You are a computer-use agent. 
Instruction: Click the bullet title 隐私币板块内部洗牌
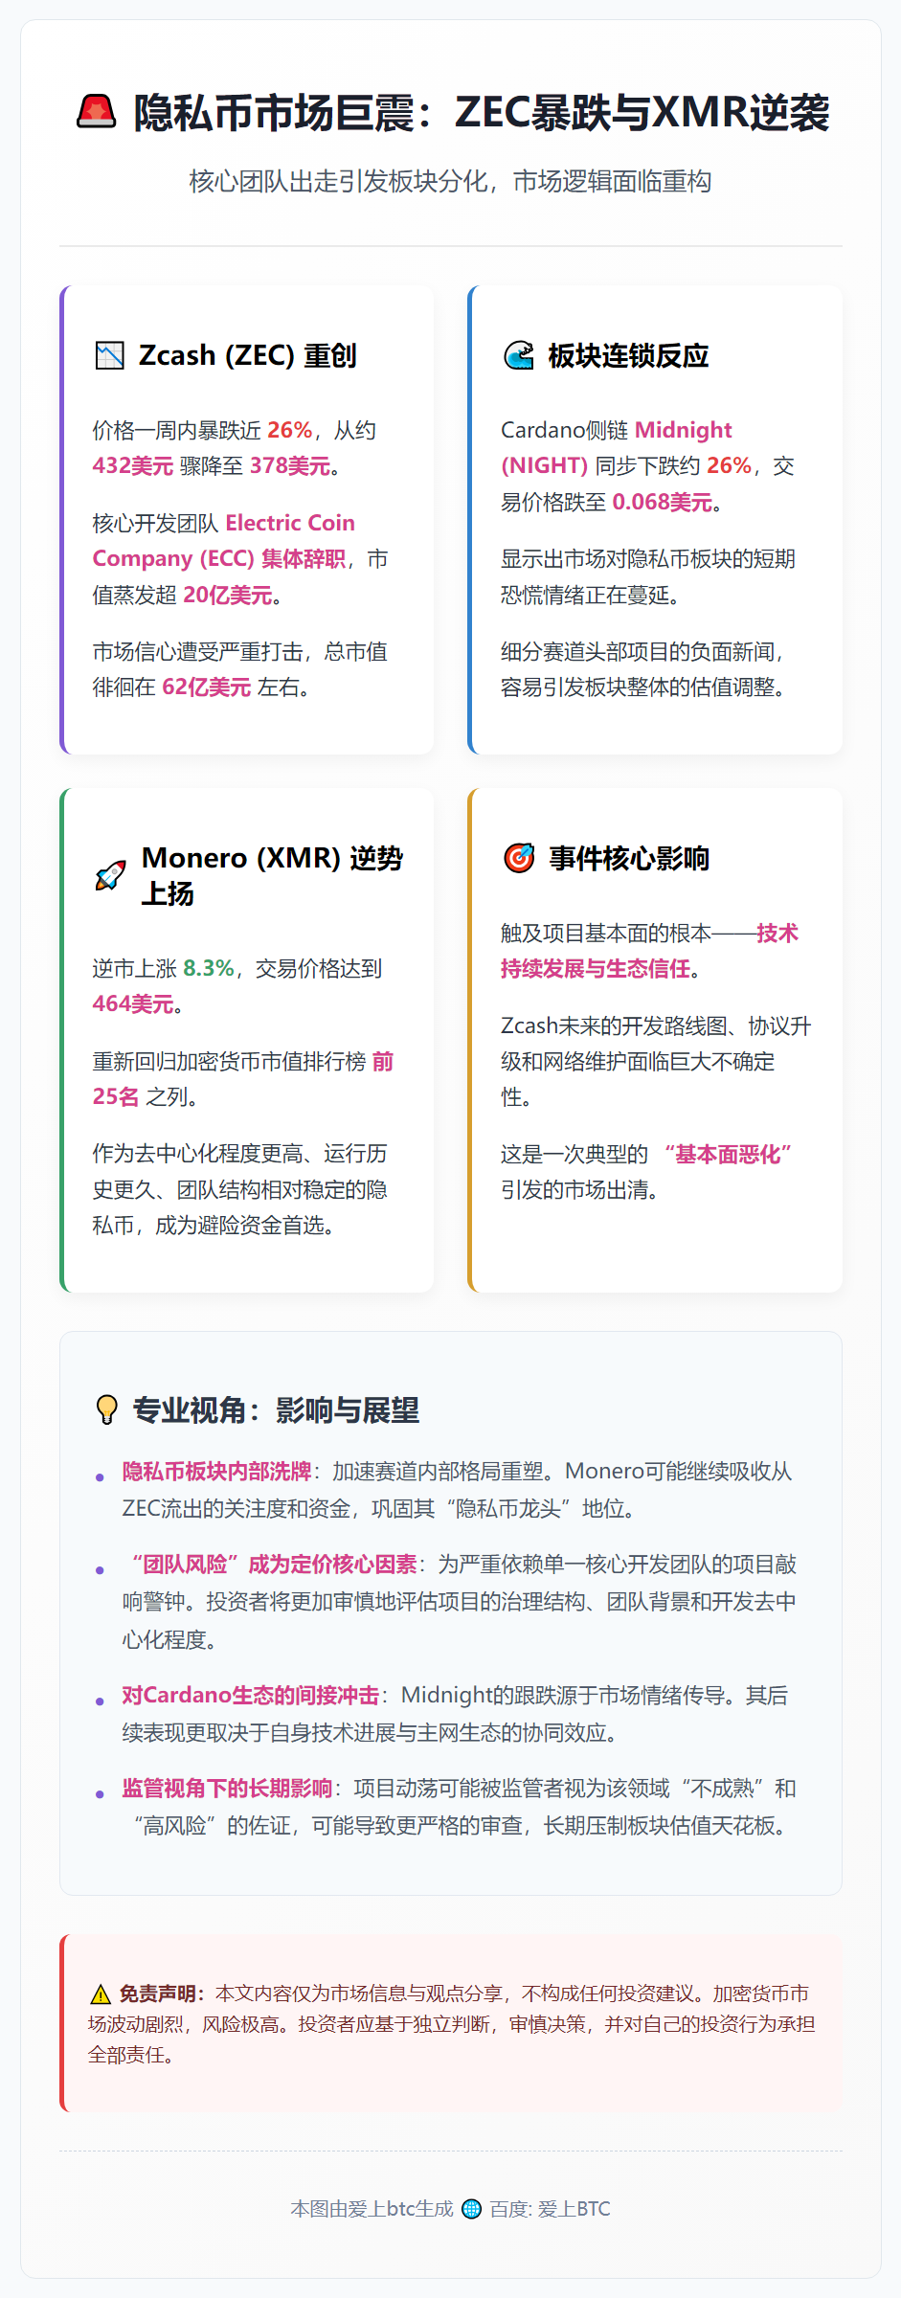tap(216, 1472)
